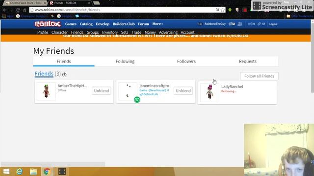Screen dimensions: 314x176
Task: Click janeminecraftpro avatar thumbnail
Action: point(128,91)
